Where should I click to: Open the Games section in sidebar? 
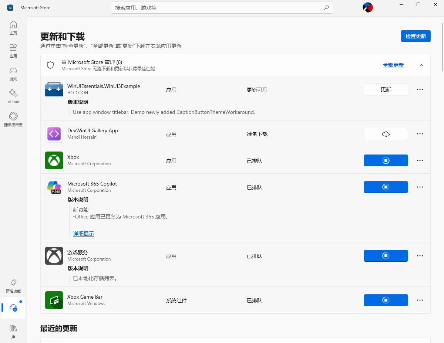(13, 74)
